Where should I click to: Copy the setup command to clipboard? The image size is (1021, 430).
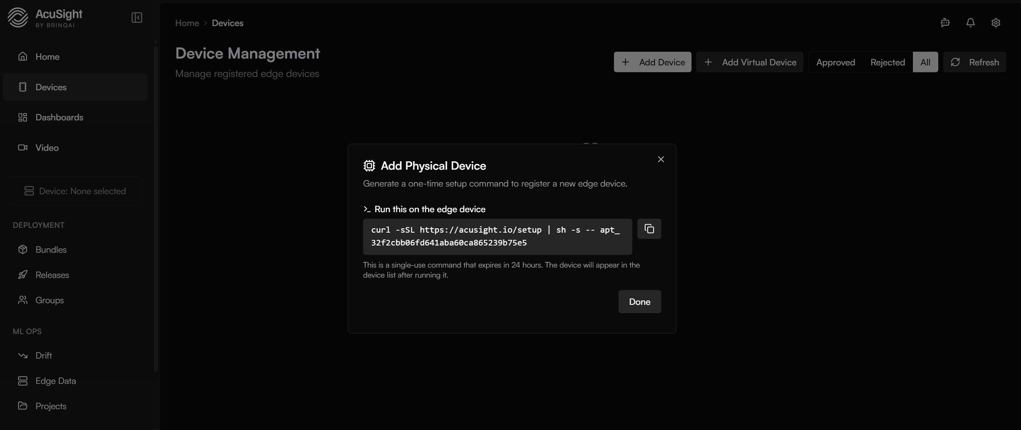point(649,229)
